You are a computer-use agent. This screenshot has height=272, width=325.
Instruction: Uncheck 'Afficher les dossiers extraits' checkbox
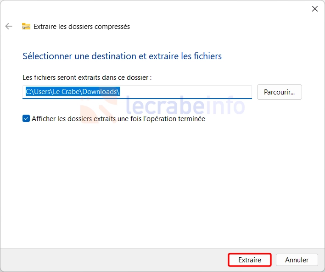(26, 118)
